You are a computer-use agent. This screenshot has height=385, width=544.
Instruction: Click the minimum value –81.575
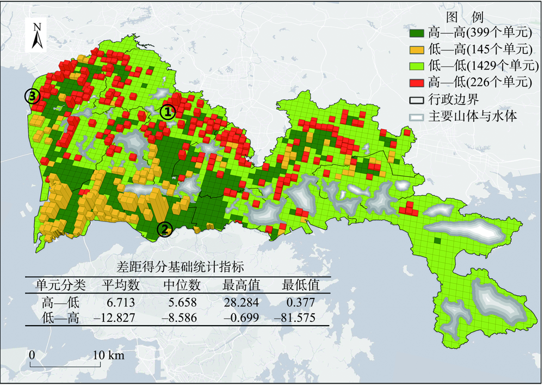click(x=294, y=317)
